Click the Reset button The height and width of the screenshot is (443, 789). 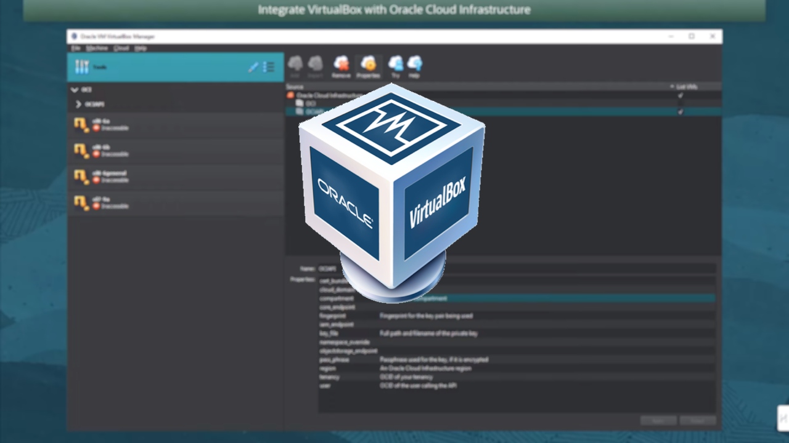tap(698, 421)
